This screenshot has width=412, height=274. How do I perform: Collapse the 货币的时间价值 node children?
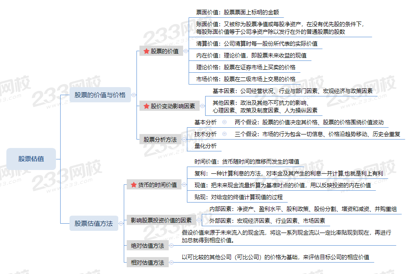tap(184, 185)
